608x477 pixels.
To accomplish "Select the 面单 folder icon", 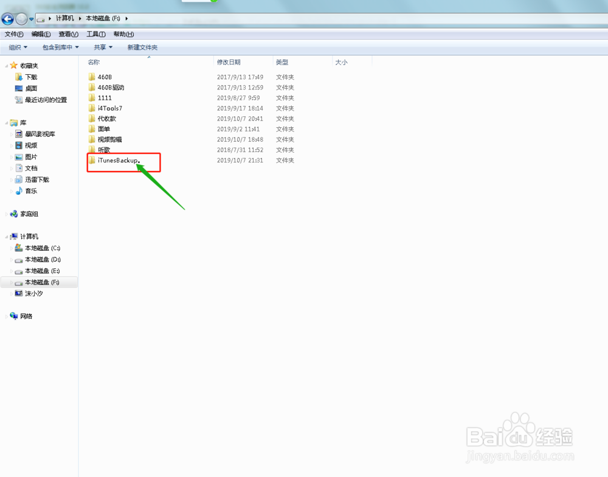I will [x=92, y=129].
